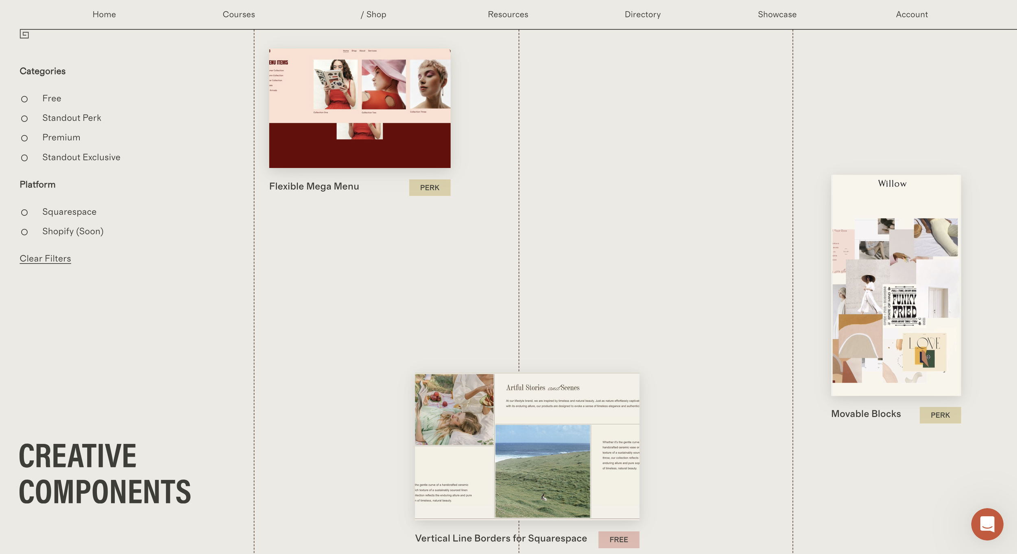The height and width of the screenshot is (554, 1017).
Task: Click the small square logo icon below navigation
Action: click(24, 35)
